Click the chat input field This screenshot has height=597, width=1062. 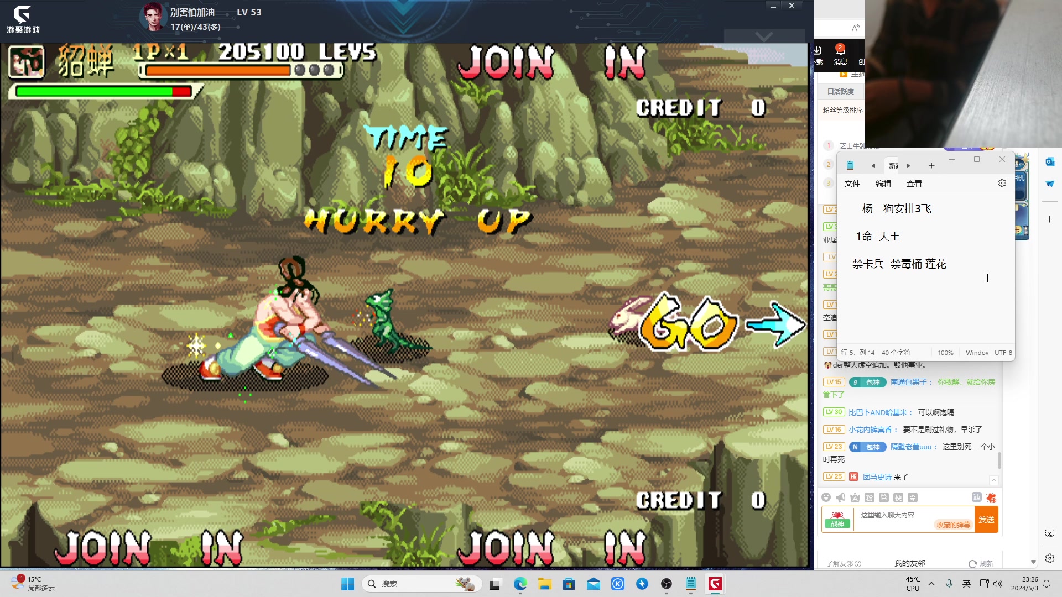point(896,515)
